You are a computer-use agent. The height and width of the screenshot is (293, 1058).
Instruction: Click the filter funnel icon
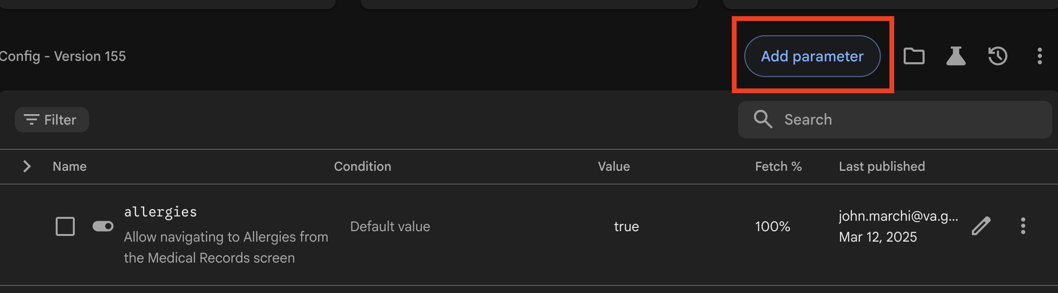click(31, 119)
